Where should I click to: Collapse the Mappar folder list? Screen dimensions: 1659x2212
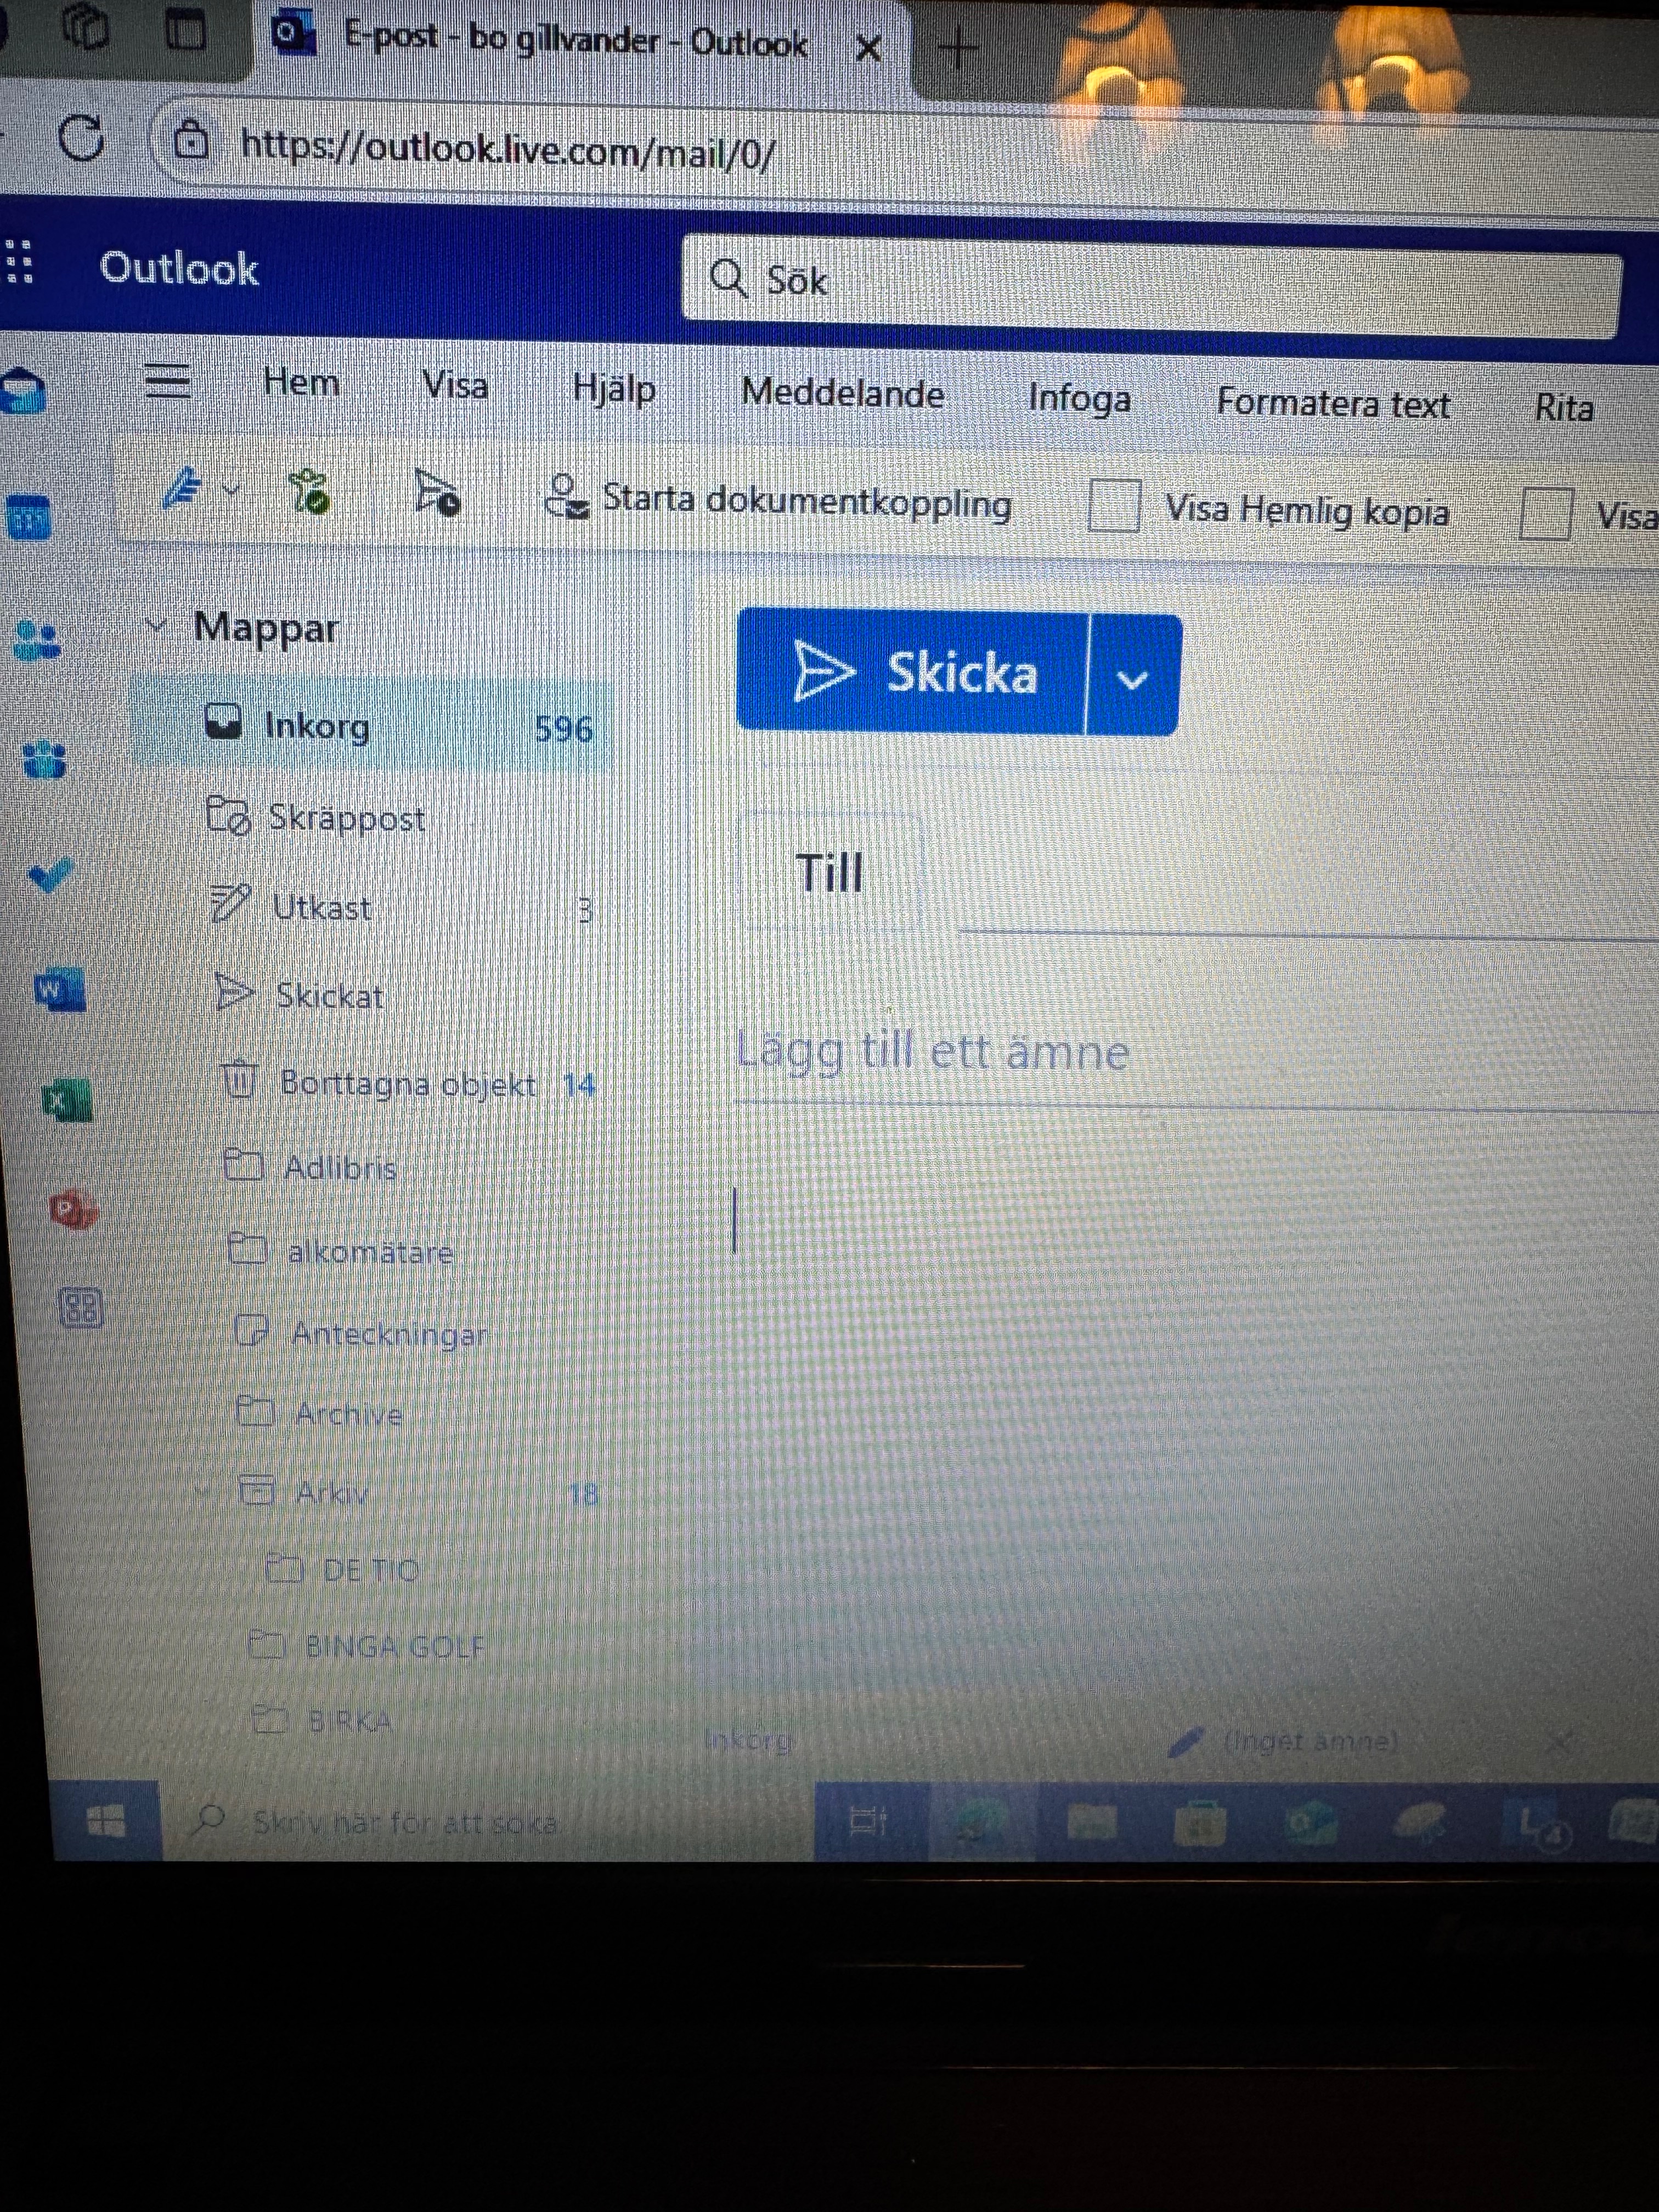pos(156,627)
